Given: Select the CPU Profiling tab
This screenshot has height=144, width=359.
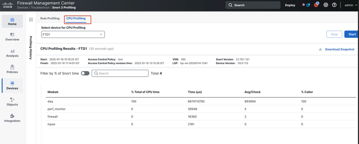Looking at the screenshot, I should coord(76,19).
